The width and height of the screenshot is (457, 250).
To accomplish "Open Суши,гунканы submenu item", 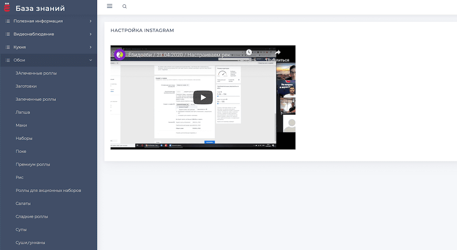I will pyautogui.click(x=30, y=243).
